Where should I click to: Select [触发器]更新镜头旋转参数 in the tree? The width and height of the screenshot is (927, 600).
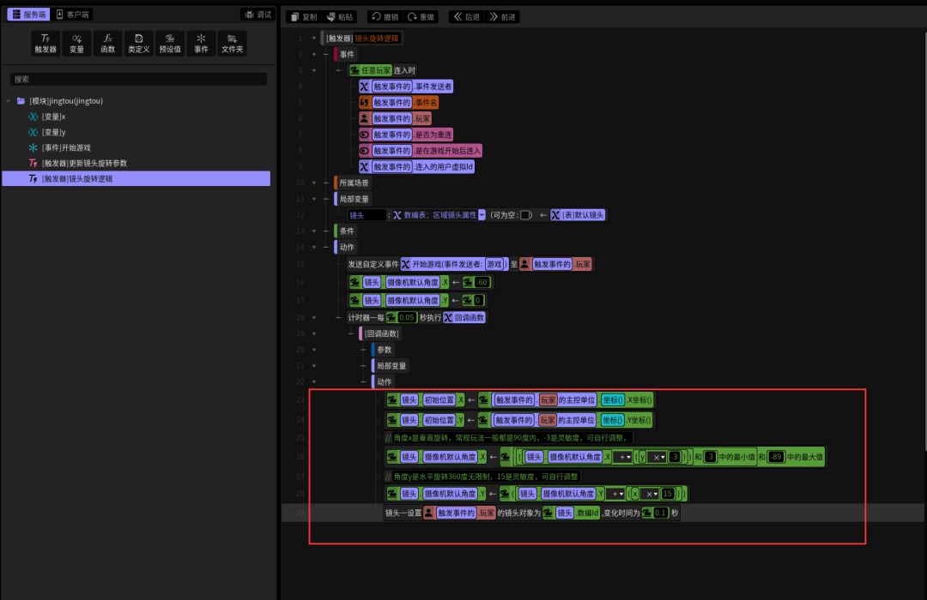84,163
